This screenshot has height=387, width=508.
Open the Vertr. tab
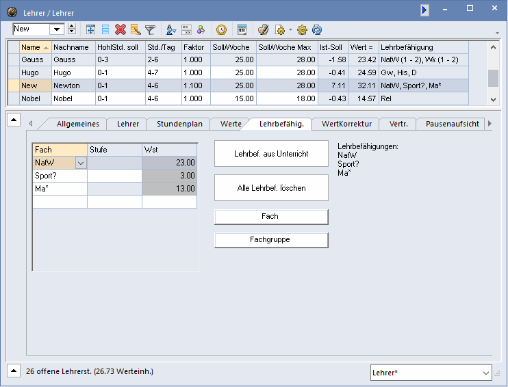[x=398, y=124]
